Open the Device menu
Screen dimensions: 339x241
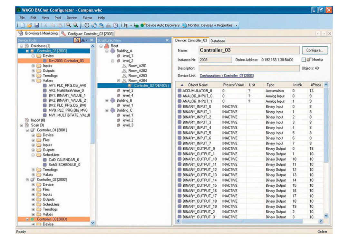72,18
